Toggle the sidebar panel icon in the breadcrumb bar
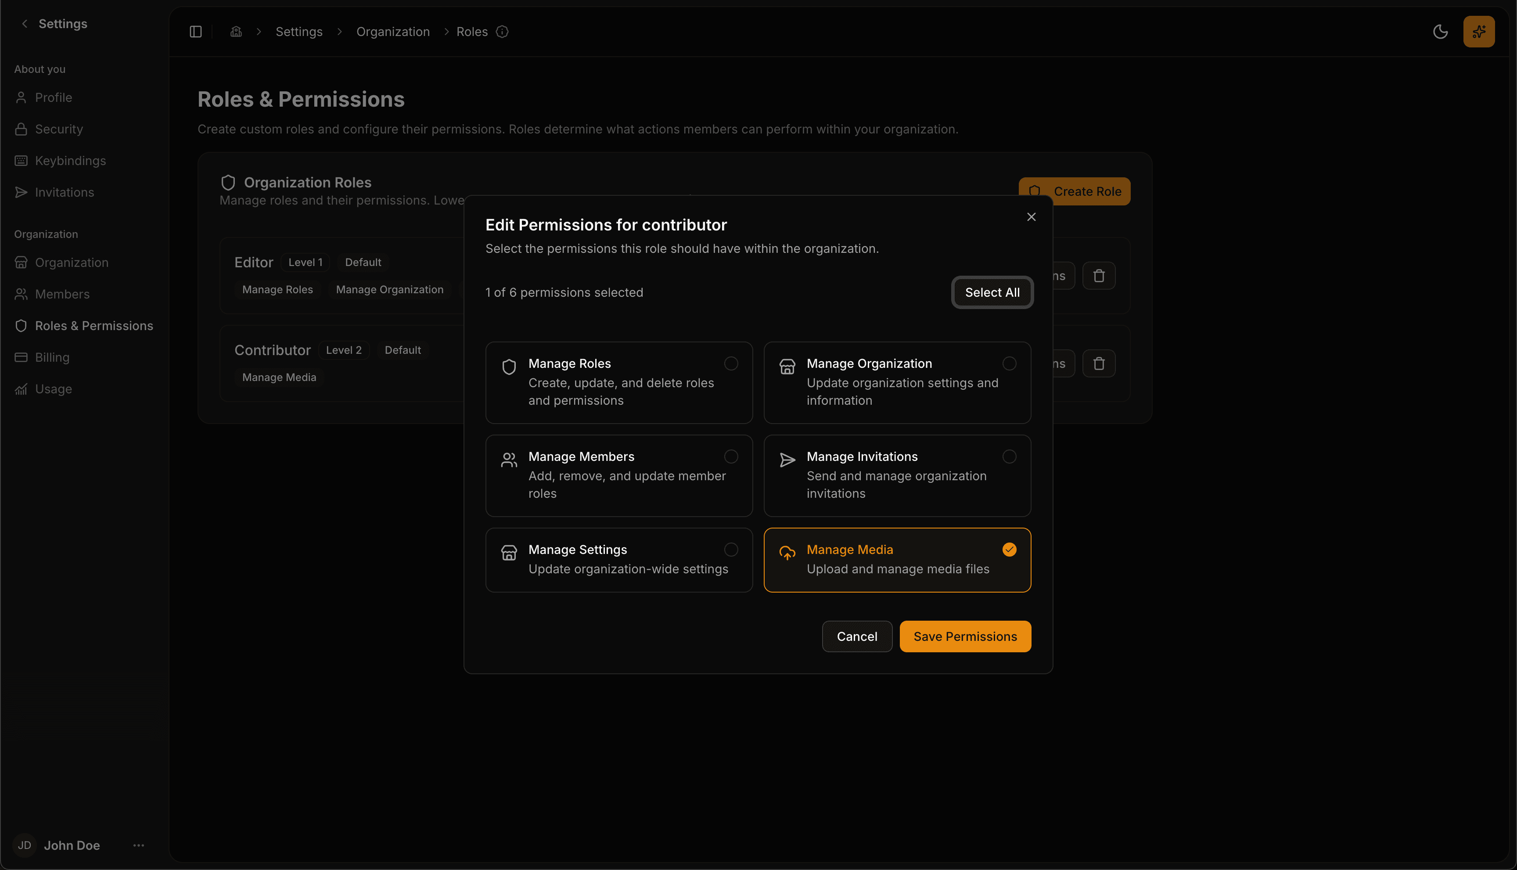Viewport: 1517px width, 870px height. tap(195, 31)
